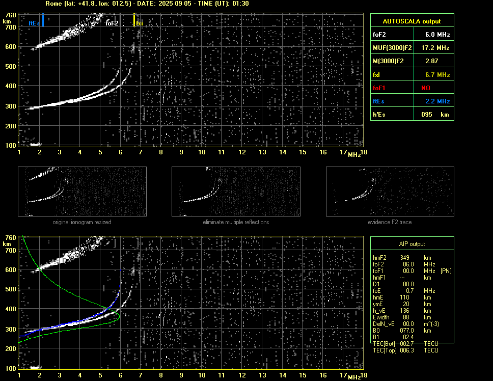Click the TEC[Top] 006.3 TECU row
Image resolution: width=493 pixels, height=381 pixels.
[x=405, y=350]
